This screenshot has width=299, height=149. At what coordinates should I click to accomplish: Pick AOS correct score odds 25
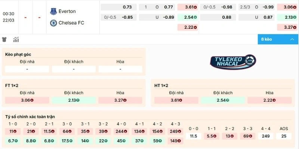284,136
